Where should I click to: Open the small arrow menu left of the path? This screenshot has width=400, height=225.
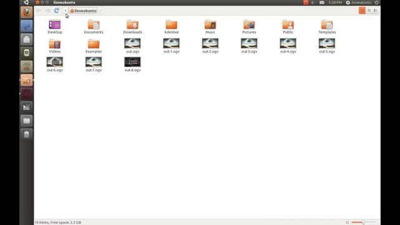pyautogui.click(x=66, y=11)
